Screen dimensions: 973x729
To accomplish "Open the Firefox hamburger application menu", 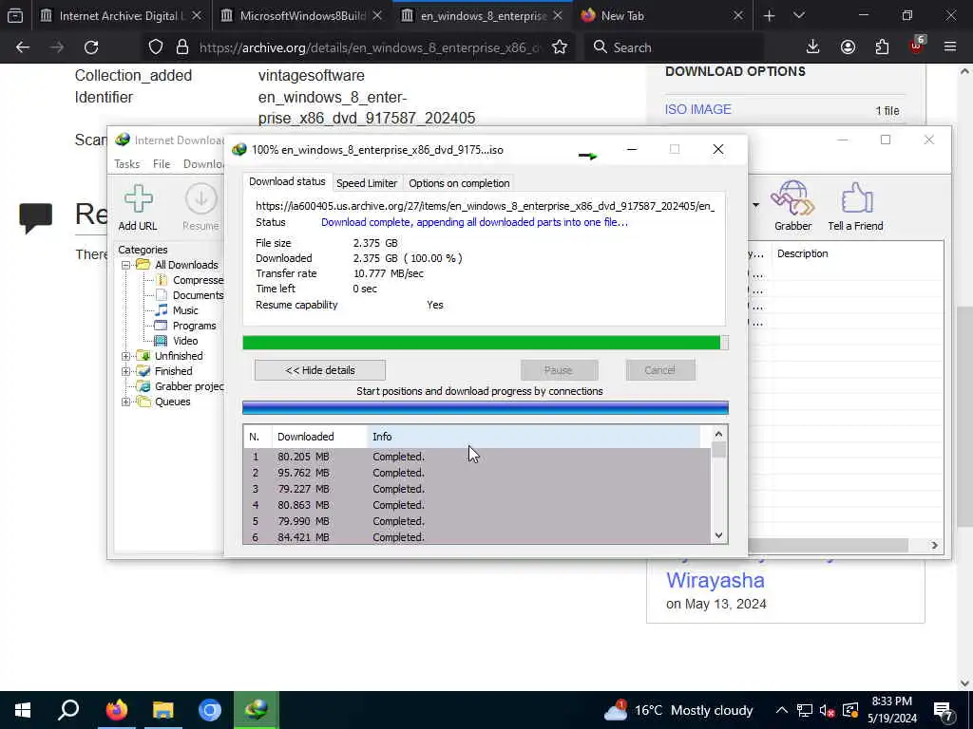I will click(950, 47).
